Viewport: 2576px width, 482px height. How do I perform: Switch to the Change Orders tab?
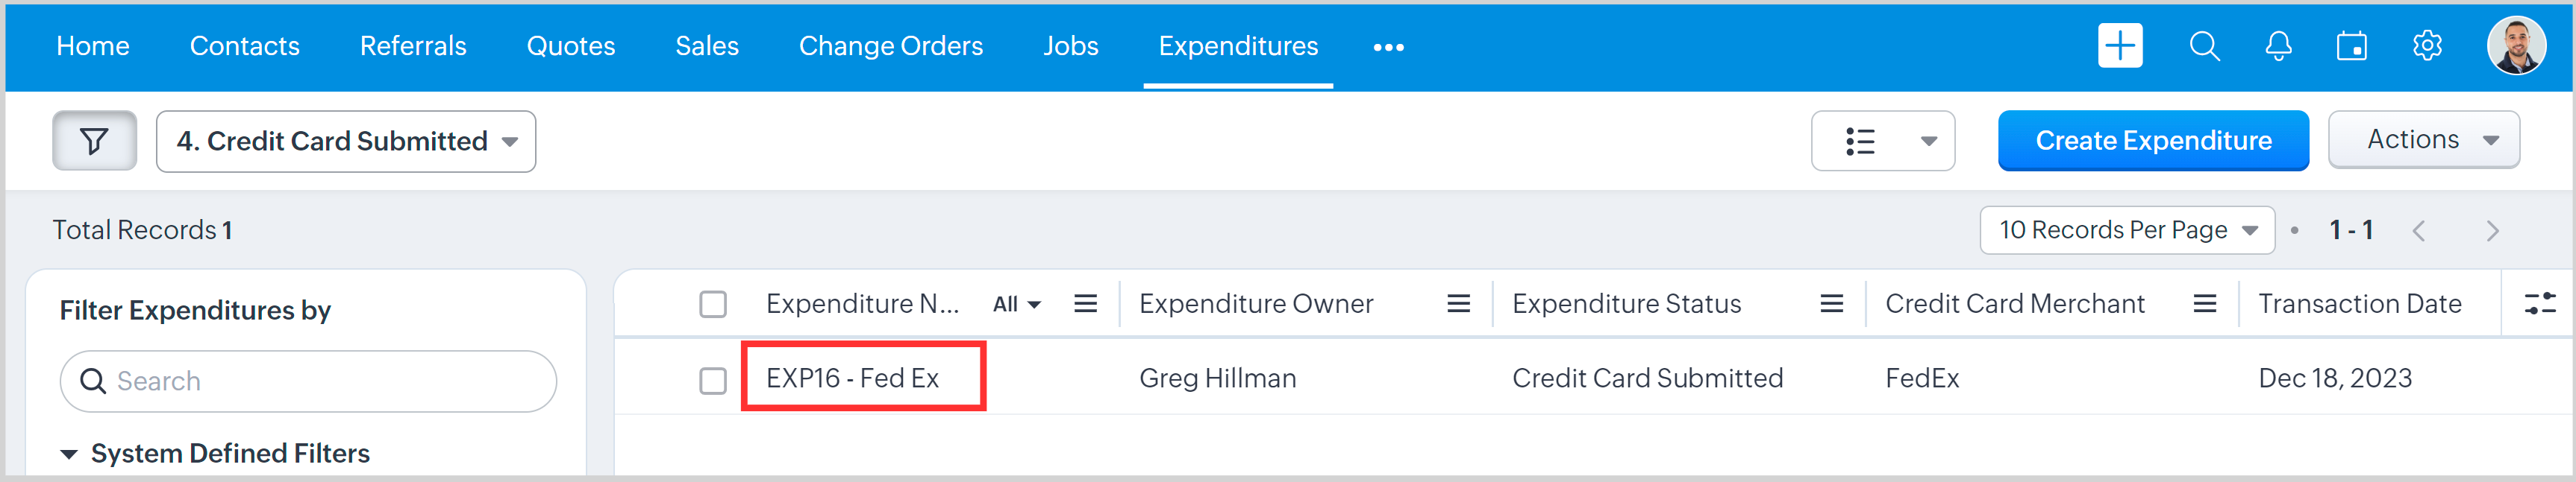point(890,46)
